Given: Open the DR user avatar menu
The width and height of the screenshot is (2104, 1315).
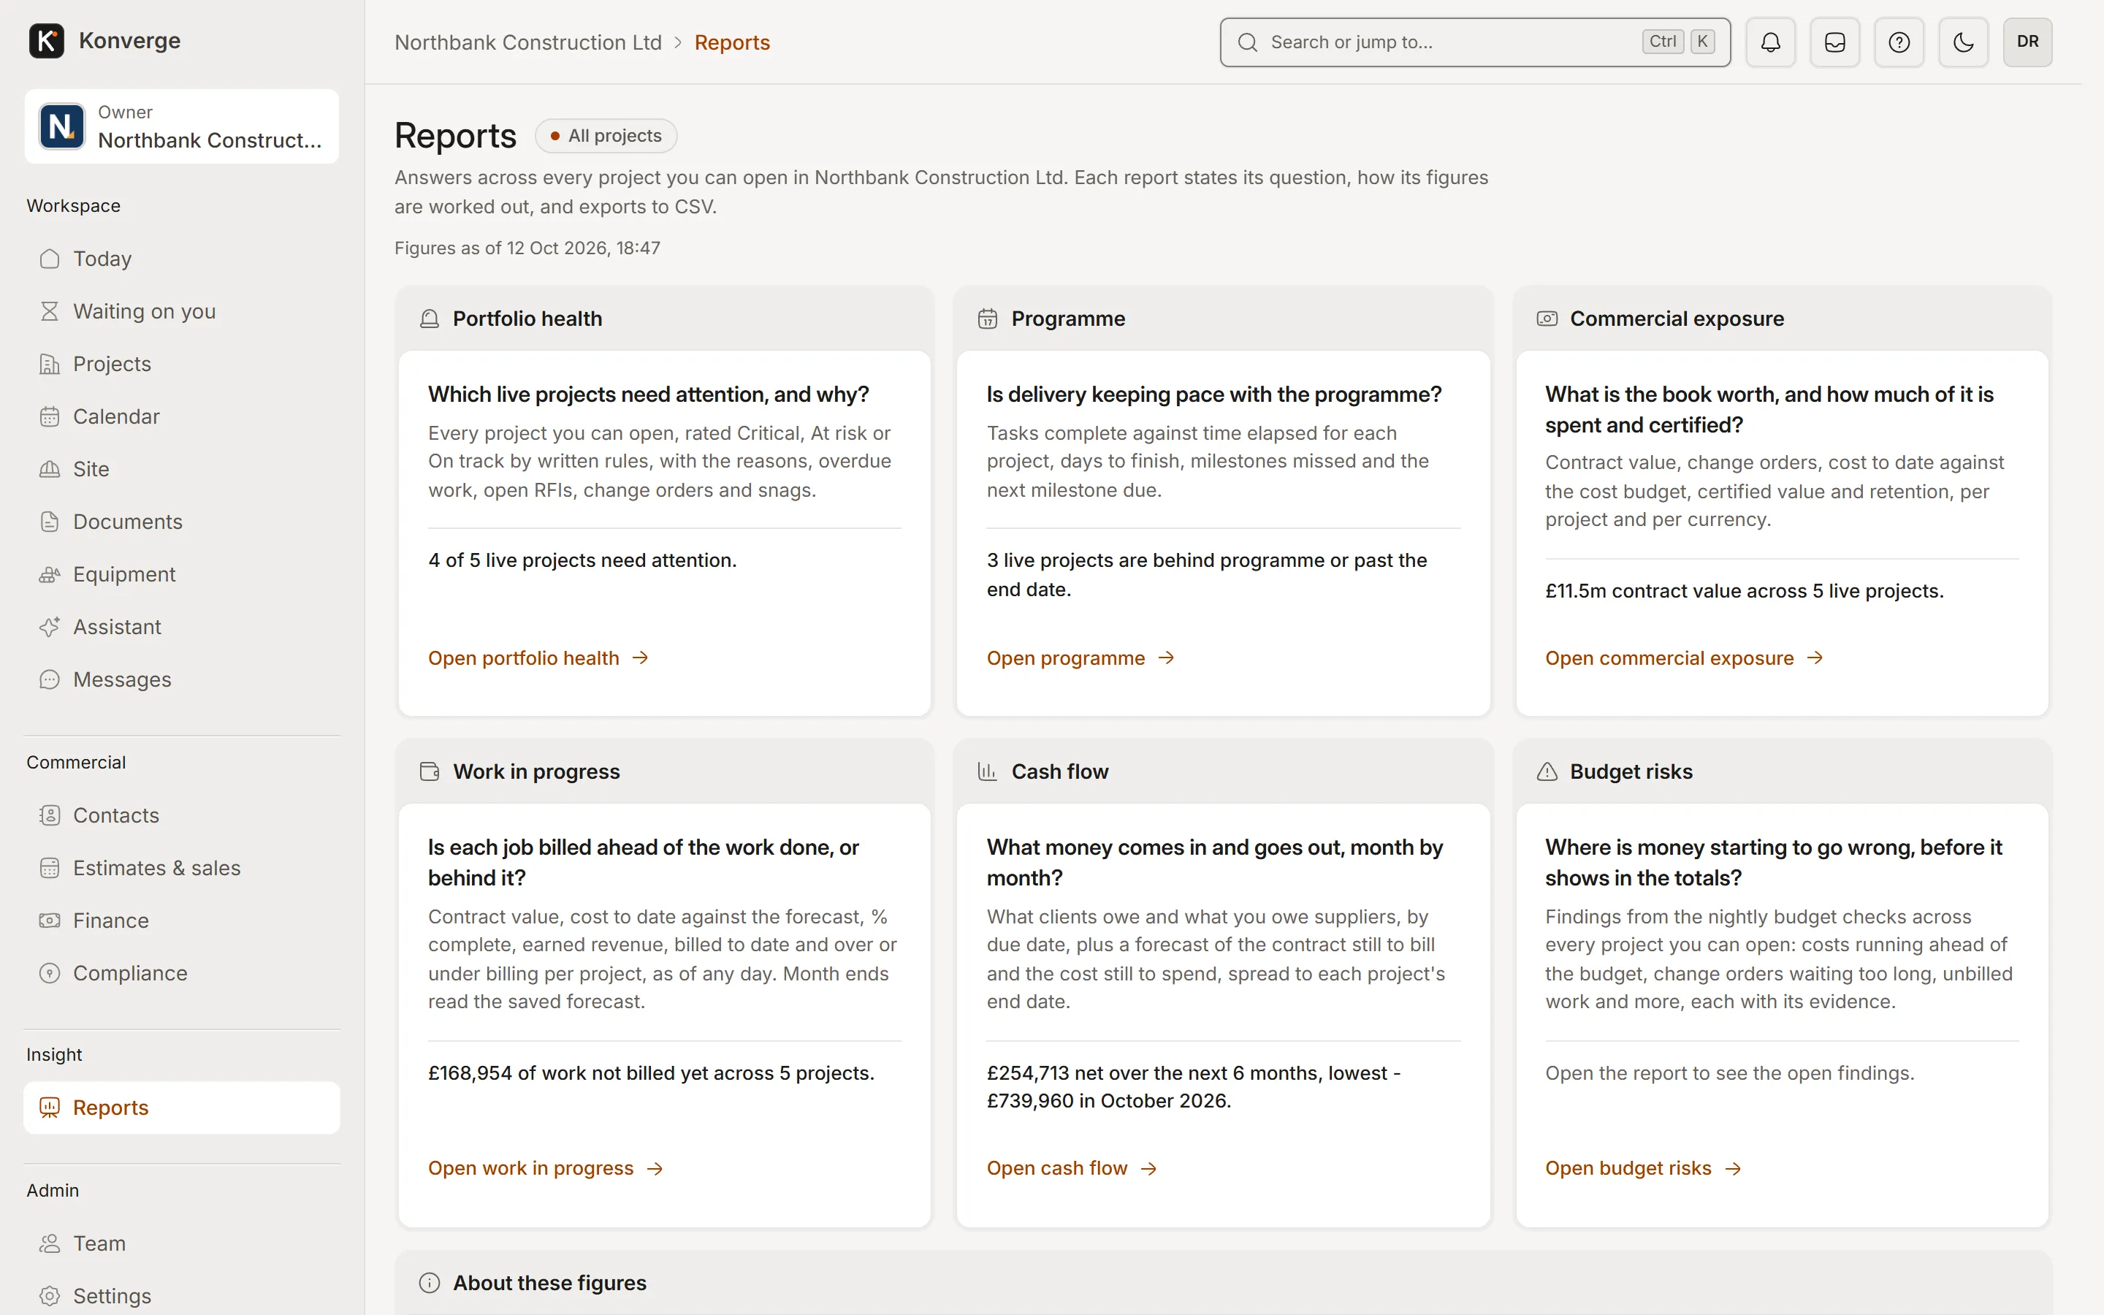Looking at the screenshot, I should pyautogui.click(x=2027, y=42).
